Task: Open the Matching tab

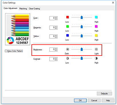Action: 23,9
